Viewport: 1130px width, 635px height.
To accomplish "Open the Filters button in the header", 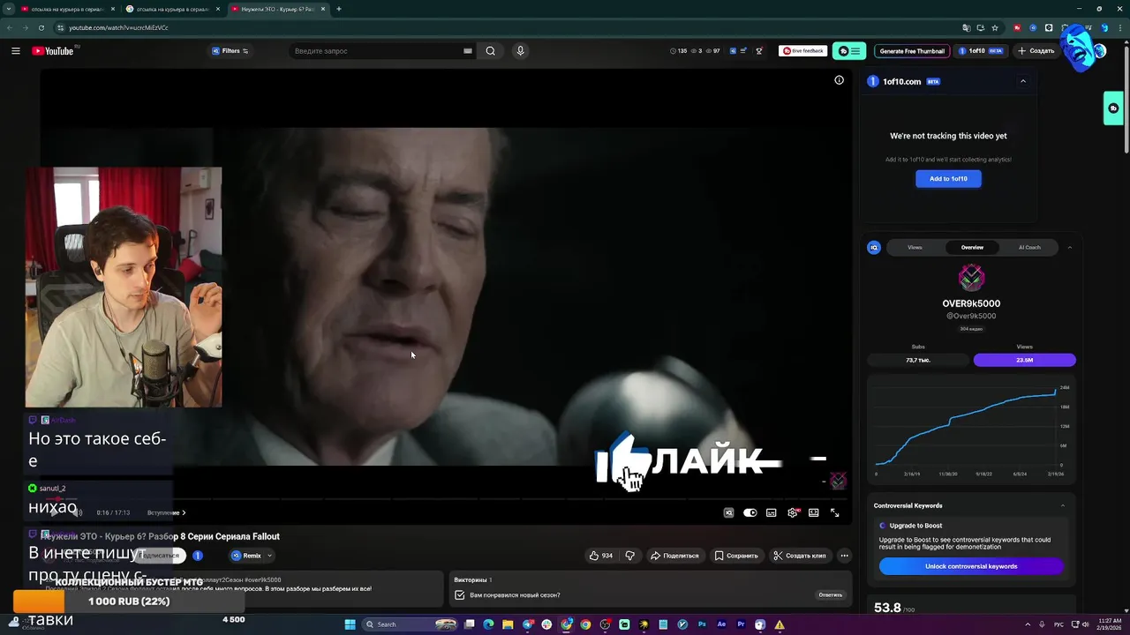I will point(230,51).
